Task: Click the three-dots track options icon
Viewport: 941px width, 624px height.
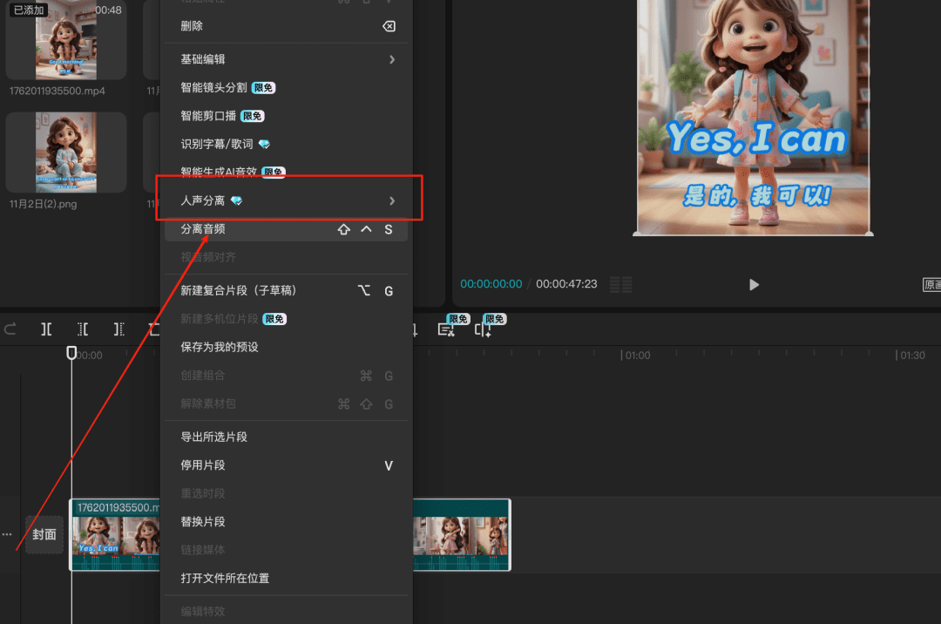Action: click(7, 534)
